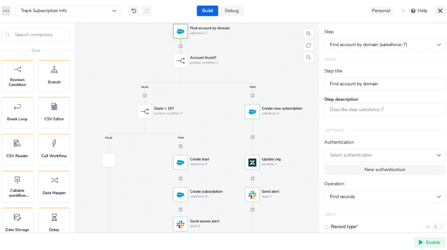Click the zoom out magnifier icon
The image size is (447, 250).
tap(308, 57)
